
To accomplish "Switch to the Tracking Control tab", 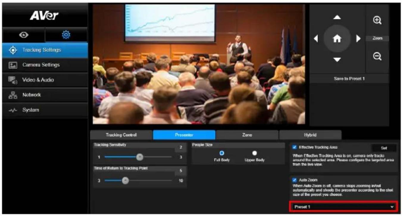I will (121, 135).
